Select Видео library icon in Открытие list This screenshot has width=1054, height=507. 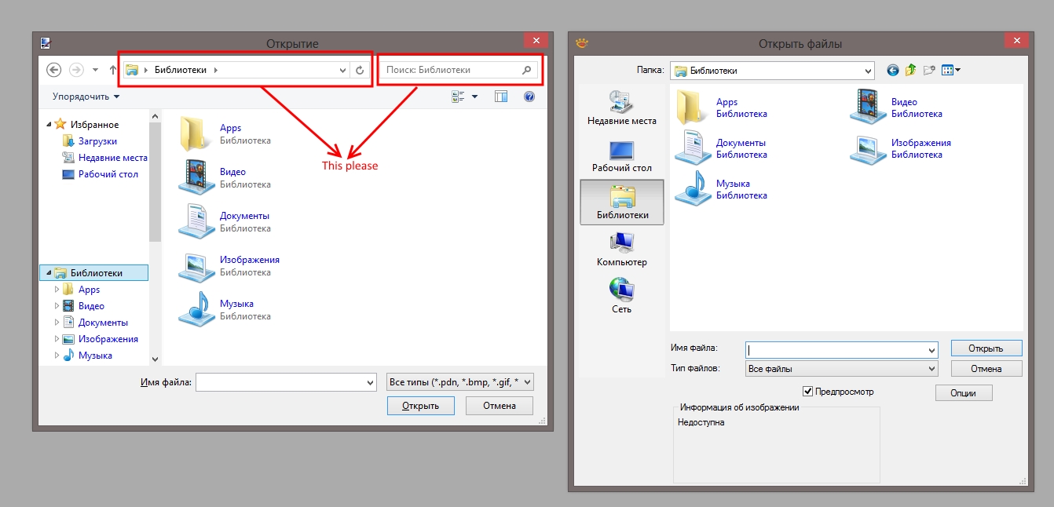pyautogui.click(x=195, y=177)
